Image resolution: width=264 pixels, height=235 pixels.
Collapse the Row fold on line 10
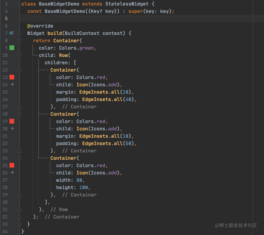tap(19, 55)
